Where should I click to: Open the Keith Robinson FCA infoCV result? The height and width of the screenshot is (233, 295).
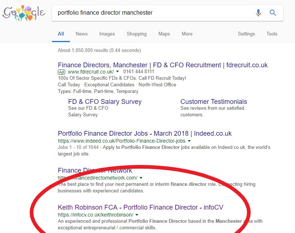(x=141, y=207)
